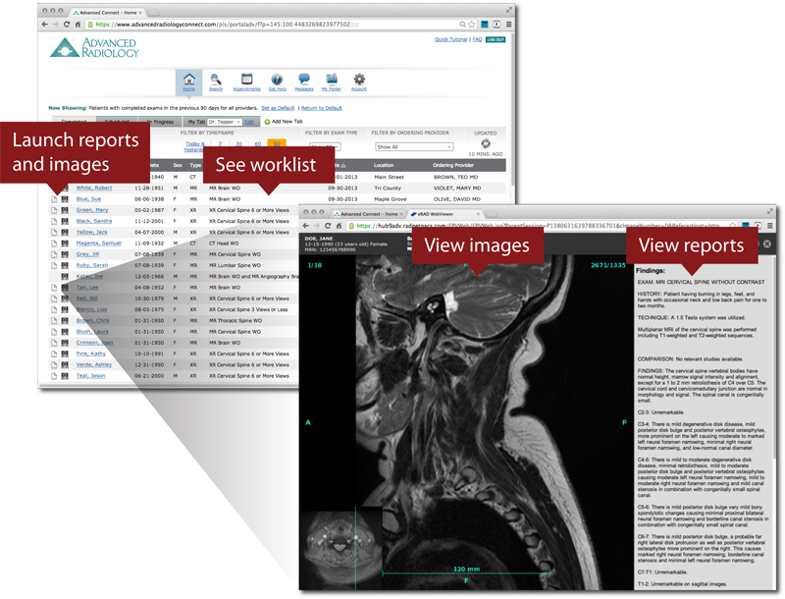Open images icon for Pink, Kathy
785x599 pixels.
point(65,354)
